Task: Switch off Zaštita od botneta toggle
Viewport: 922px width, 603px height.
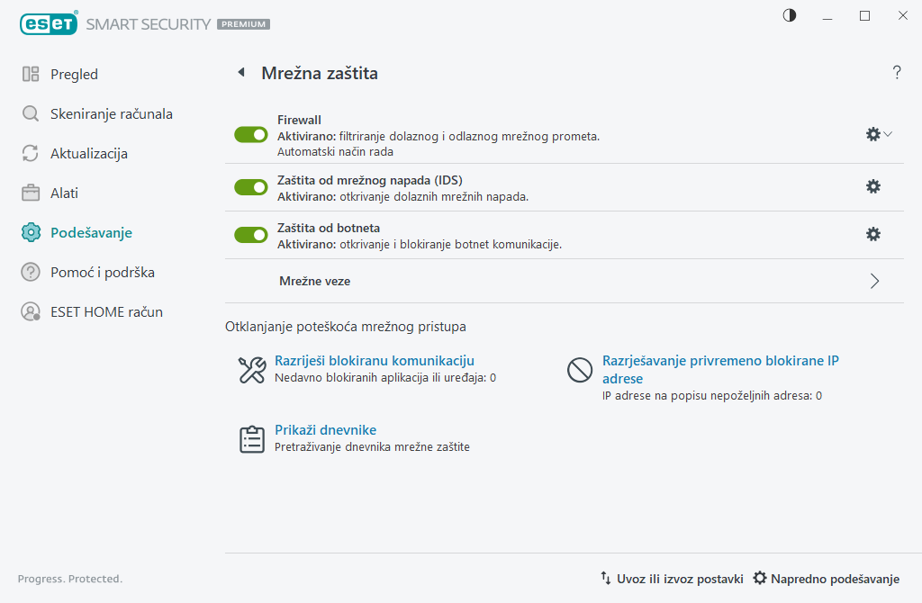Action: (x=251, y=235)
